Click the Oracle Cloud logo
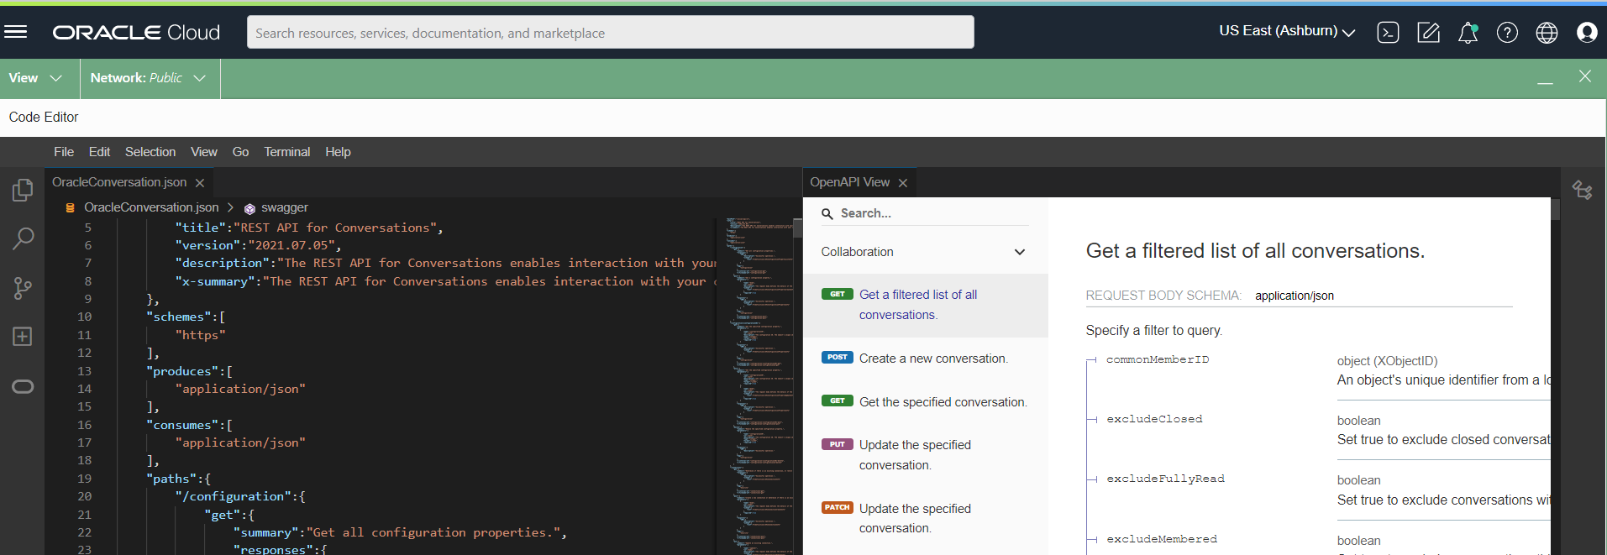The height and width of the screenshot is (555, 1607). pyautogui.click(x=136, y=32)
